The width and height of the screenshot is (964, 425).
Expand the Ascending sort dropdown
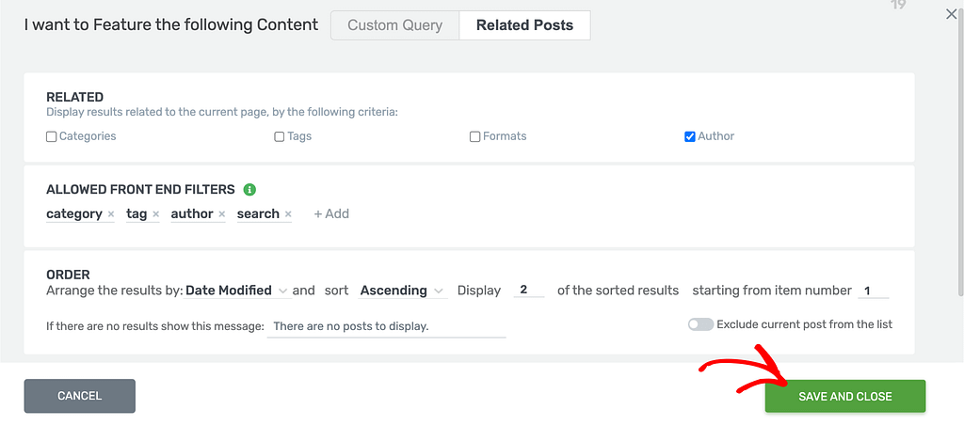pyautogui.click(x=403, y=291)
